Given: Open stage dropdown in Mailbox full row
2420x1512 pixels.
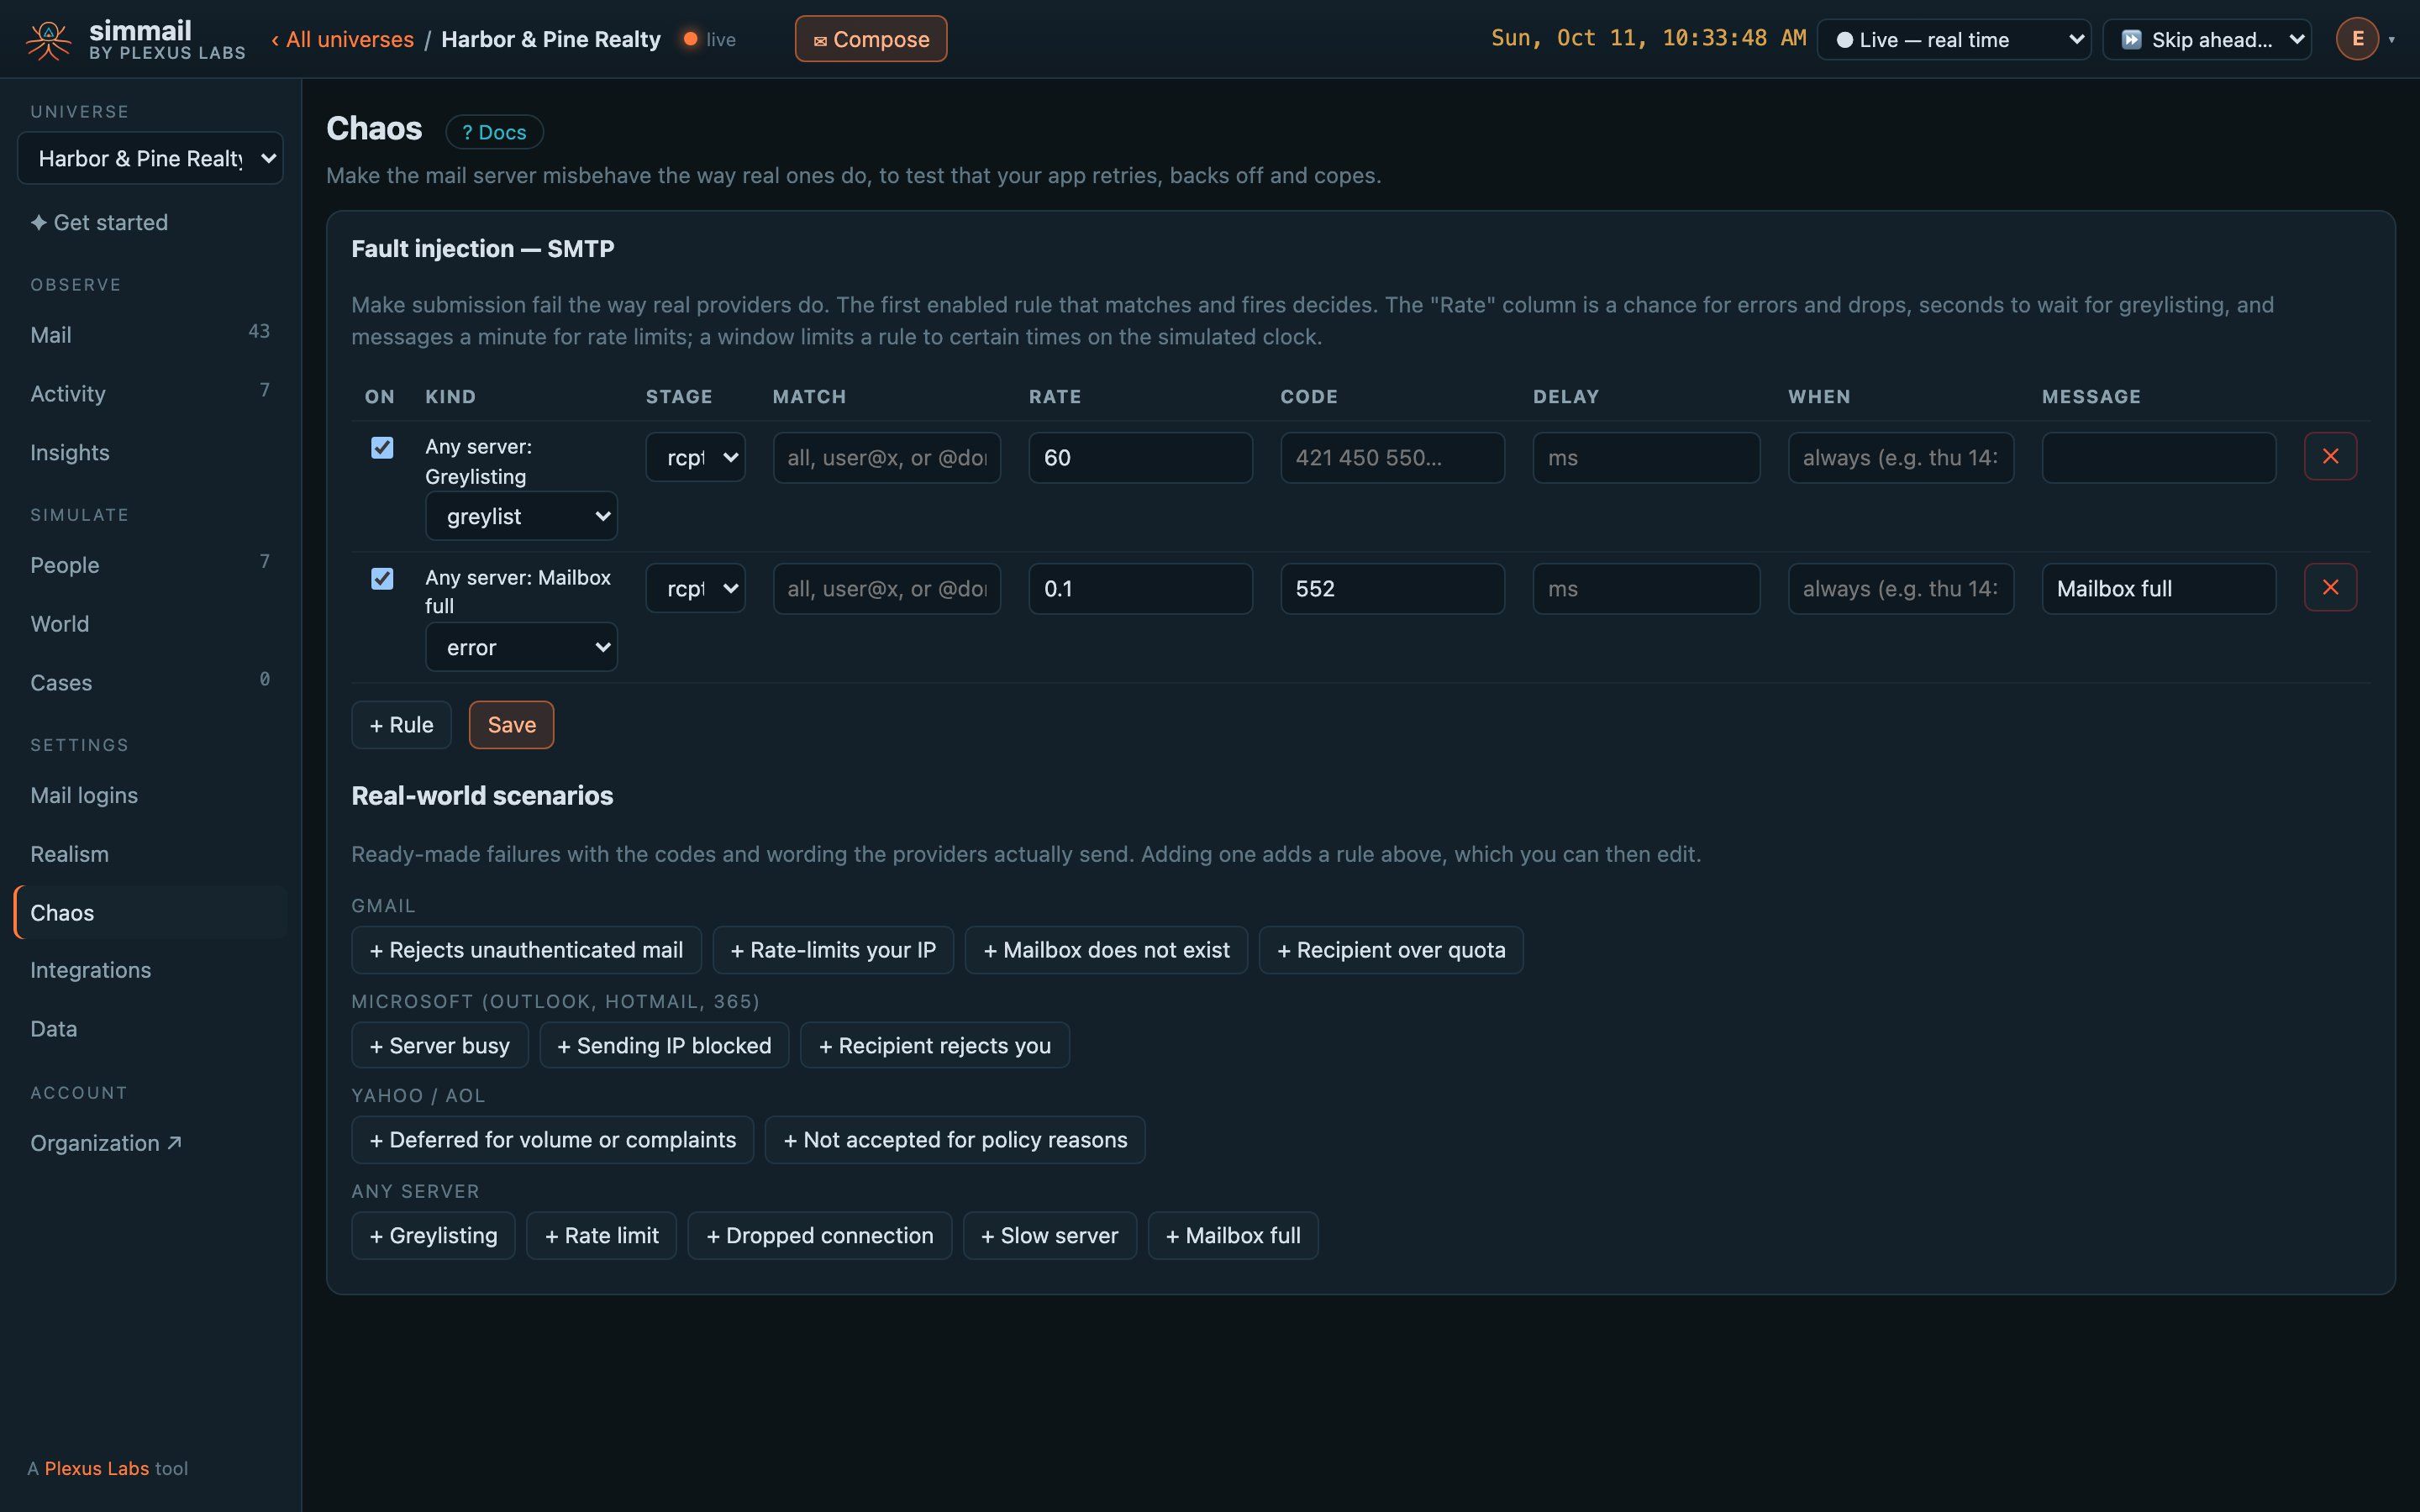Looking at the screenshot, I should tap(695, 588).
